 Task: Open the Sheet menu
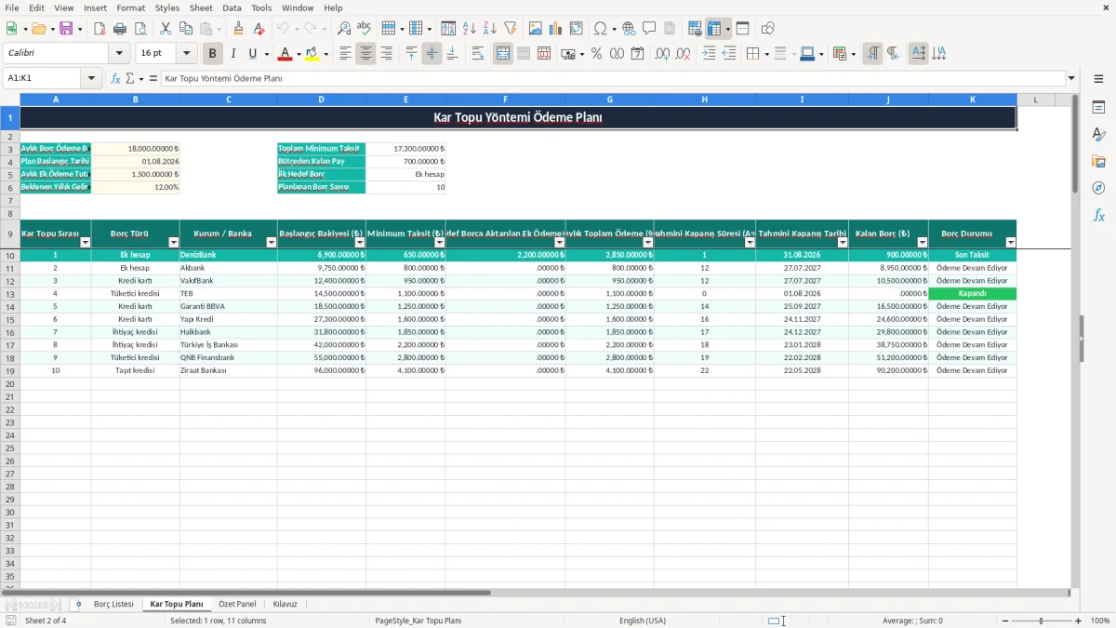coord(201,7)
